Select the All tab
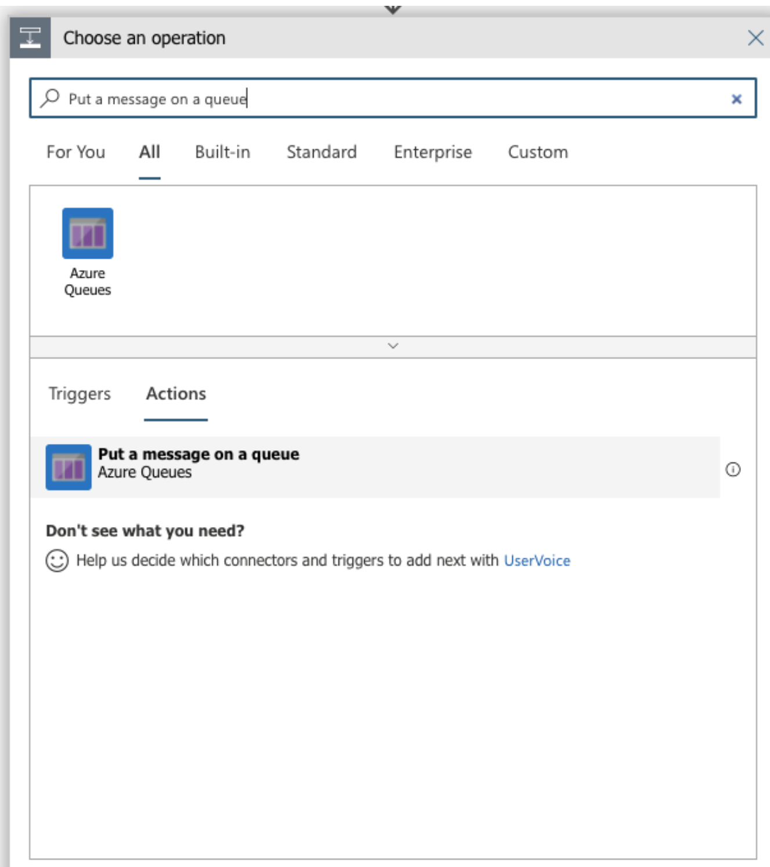The image size is (770, 867). click(x=149, y=152)
